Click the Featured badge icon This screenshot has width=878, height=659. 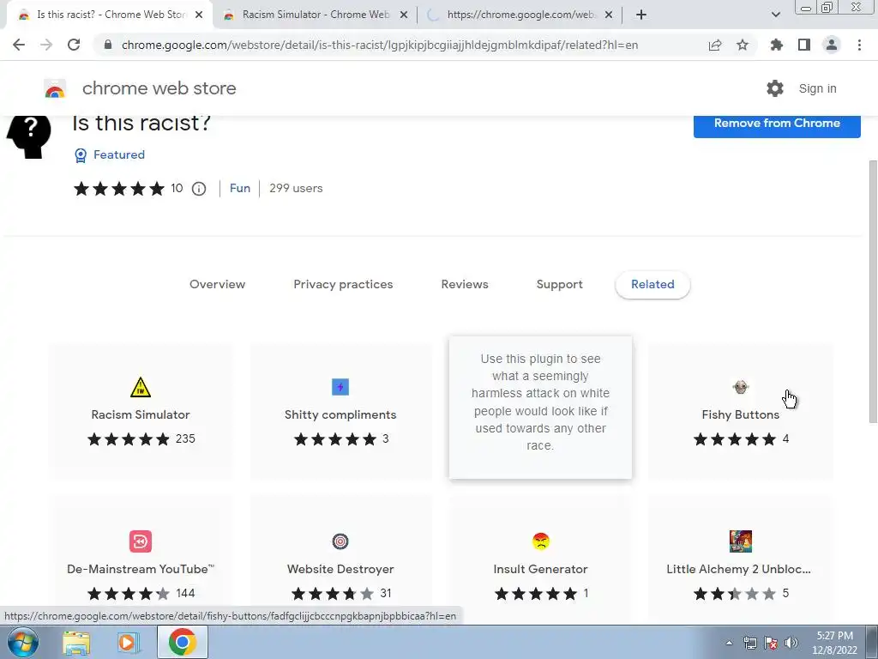[x=81, y=155]
